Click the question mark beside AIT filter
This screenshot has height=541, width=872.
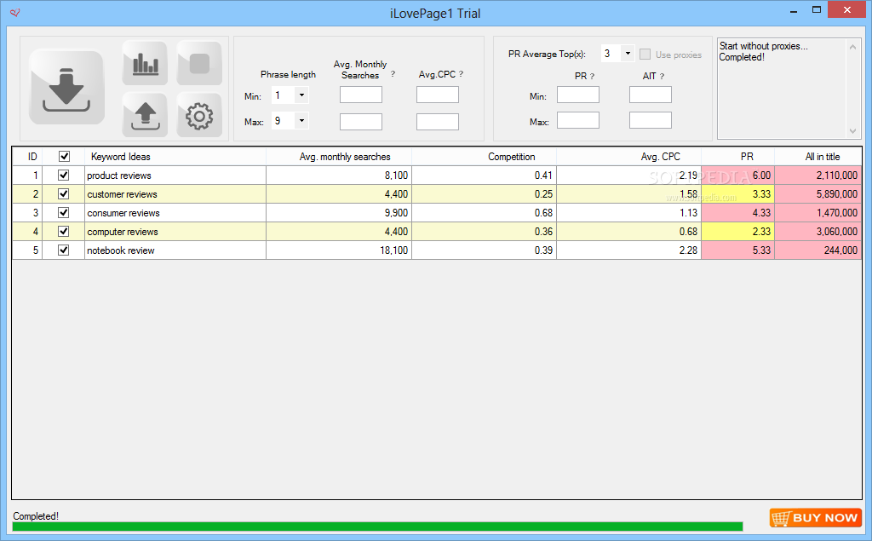point(662,77)
